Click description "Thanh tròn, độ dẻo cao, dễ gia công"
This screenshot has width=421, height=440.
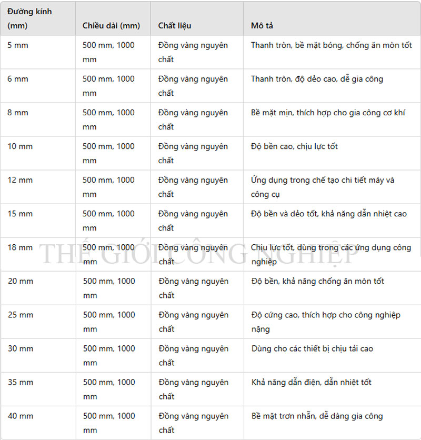point(317,79)
